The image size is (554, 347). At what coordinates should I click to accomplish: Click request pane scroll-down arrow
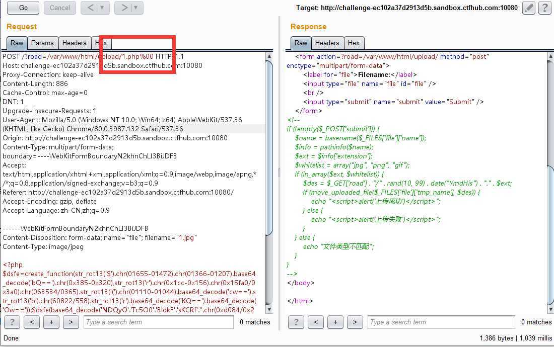click(x=269, y=310)
